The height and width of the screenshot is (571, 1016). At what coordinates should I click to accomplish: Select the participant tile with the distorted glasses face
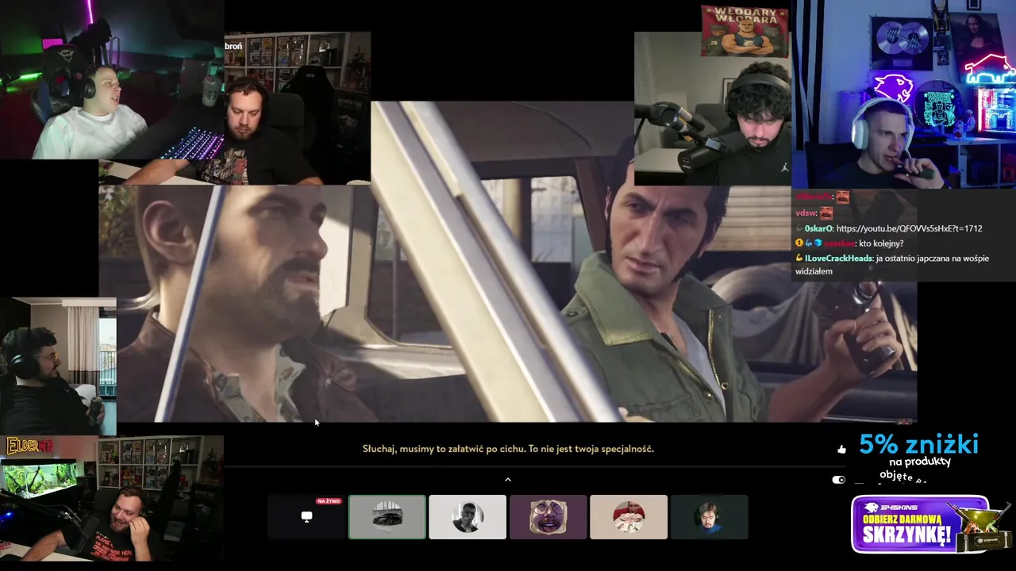(548, 517)
